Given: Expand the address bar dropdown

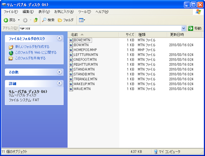Looking at the screenshot, I should (184, 29).
